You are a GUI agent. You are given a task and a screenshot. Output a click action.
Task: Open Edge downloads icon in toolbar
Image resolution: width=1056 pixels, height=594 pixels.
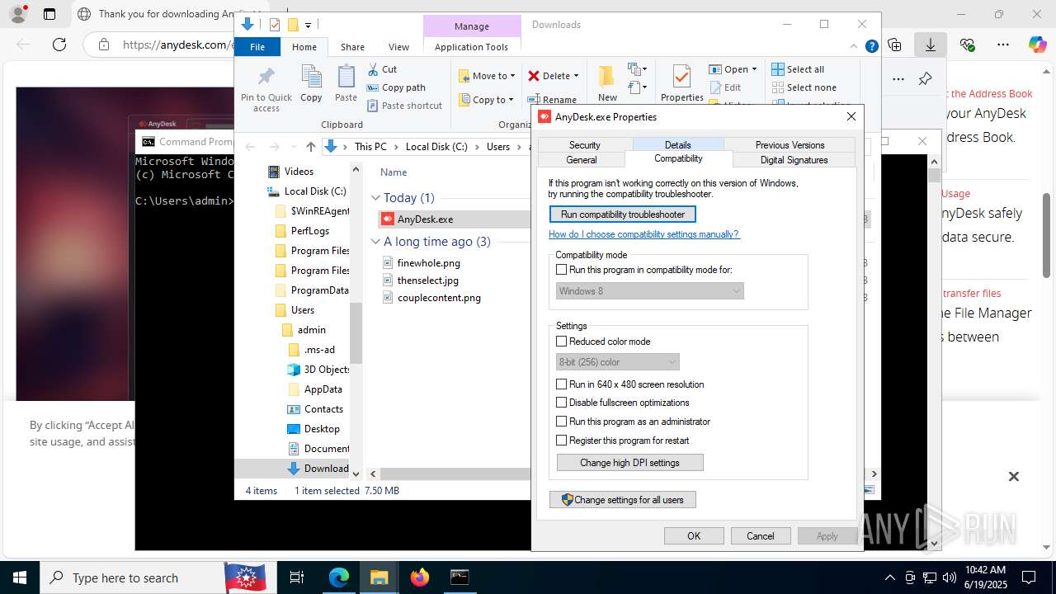[x=930, y=45]
